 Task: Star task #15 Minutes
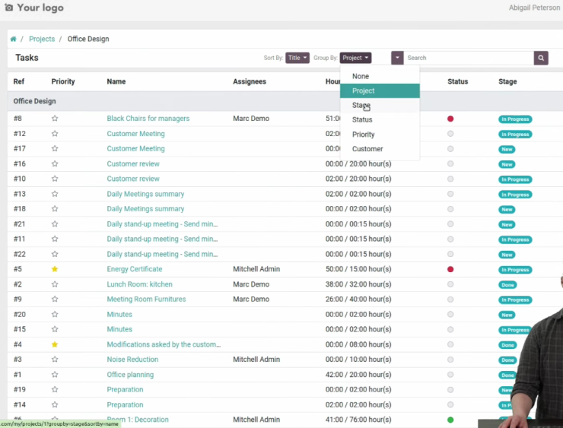tap(55, 329)
